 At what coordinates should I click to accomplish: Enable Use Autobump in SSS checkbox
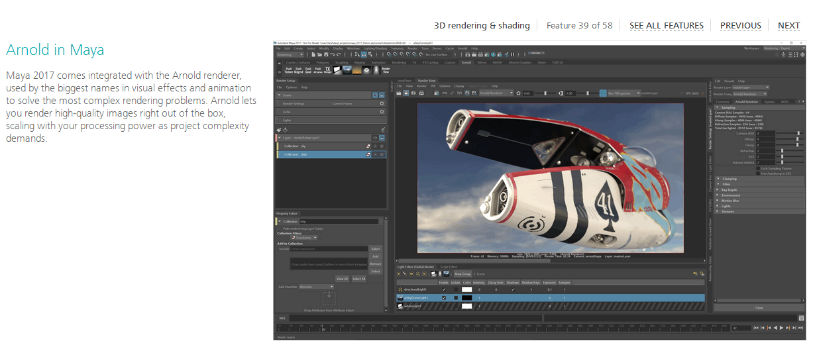758,174
